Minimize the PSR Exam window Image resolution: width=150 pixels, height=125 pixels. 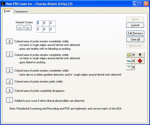click(x=135, y=4)
